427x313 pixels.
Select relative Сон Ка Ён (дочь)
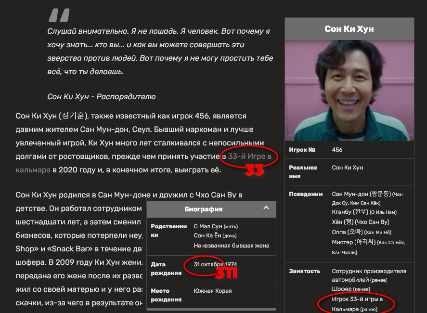point(215,235)
